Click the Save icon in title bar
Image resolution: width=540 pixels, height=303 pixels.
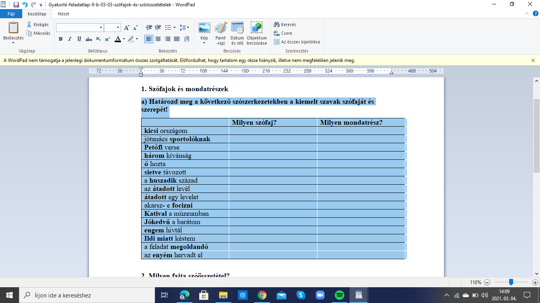point(16,4)
